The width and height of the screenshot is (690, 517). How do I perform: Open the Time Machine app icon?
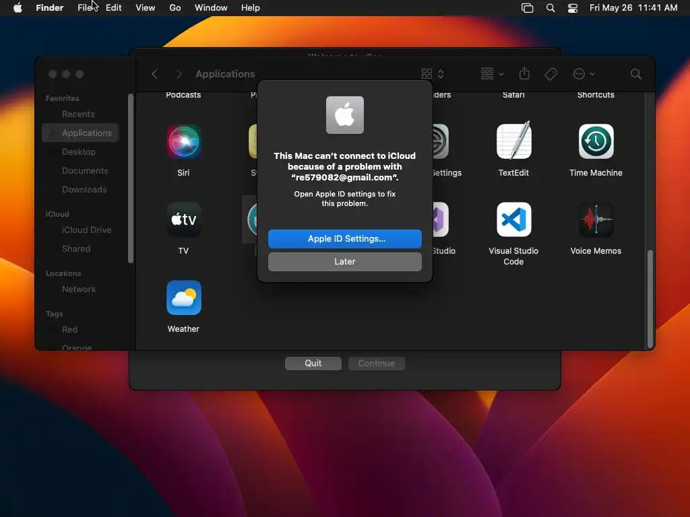click(x=596, y=141)
